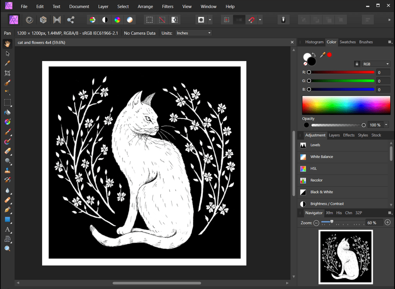Select the Crop tool in left toolbar
The width and height of the screenshot is (395, 289).
[7, 73]
